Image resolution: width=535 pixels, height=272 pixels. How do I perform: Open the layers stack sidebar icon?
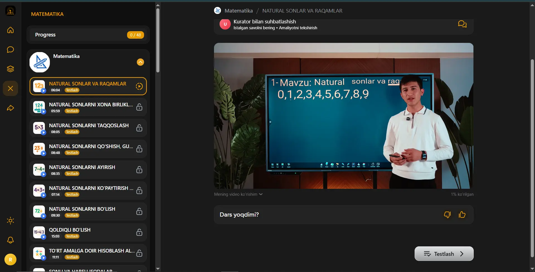pyautogui.click(x=10, y=69)
